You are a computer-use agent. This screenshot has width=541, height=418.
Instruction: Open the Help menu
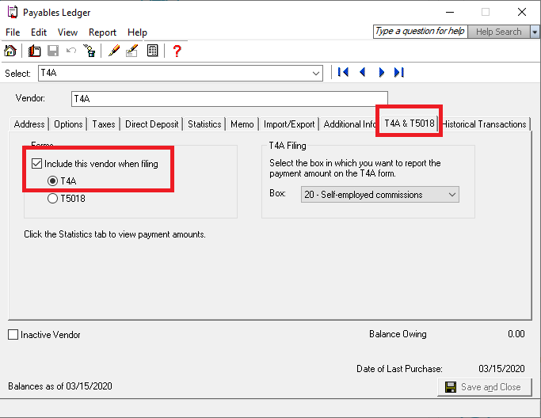coord(137,32)
